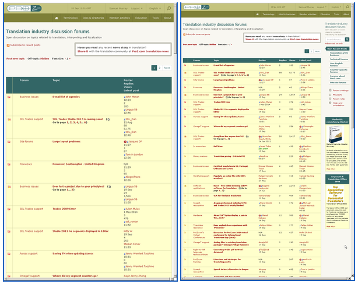Select Private forums sidebar tab
Viewport: 358px width, 284px height.
338,82
